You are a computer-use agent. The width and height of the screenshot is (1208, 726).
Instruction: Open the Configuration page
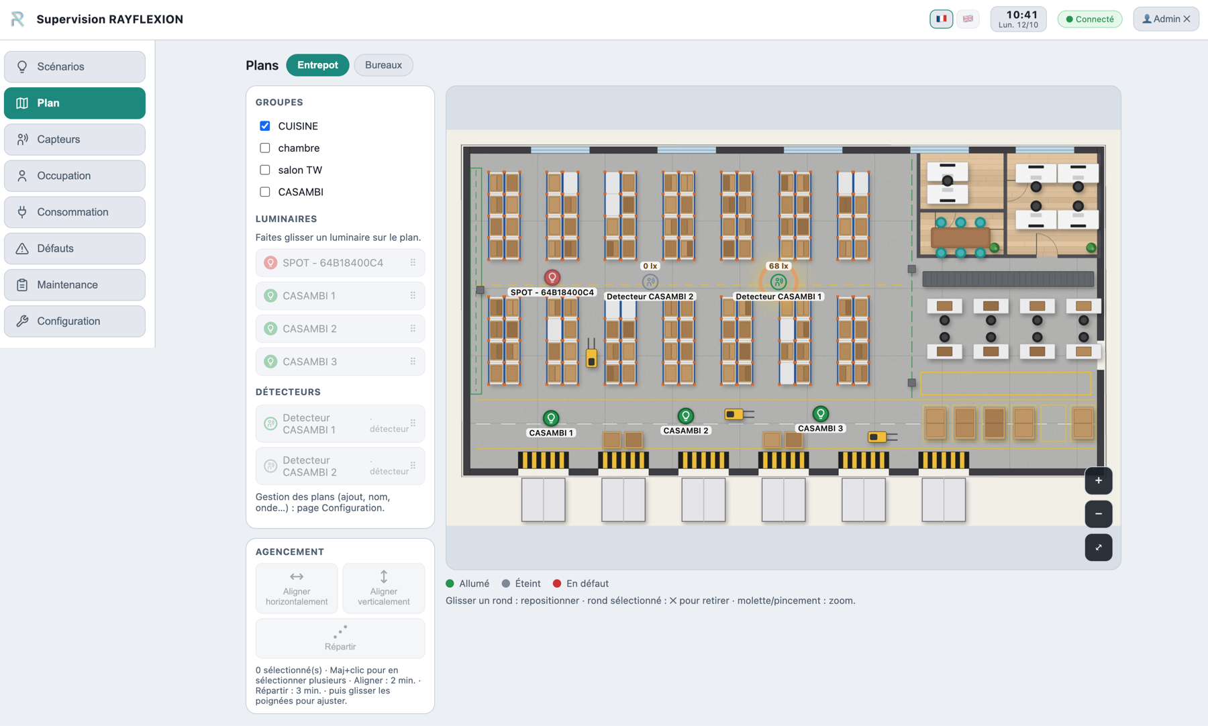[x=74, y=321]
